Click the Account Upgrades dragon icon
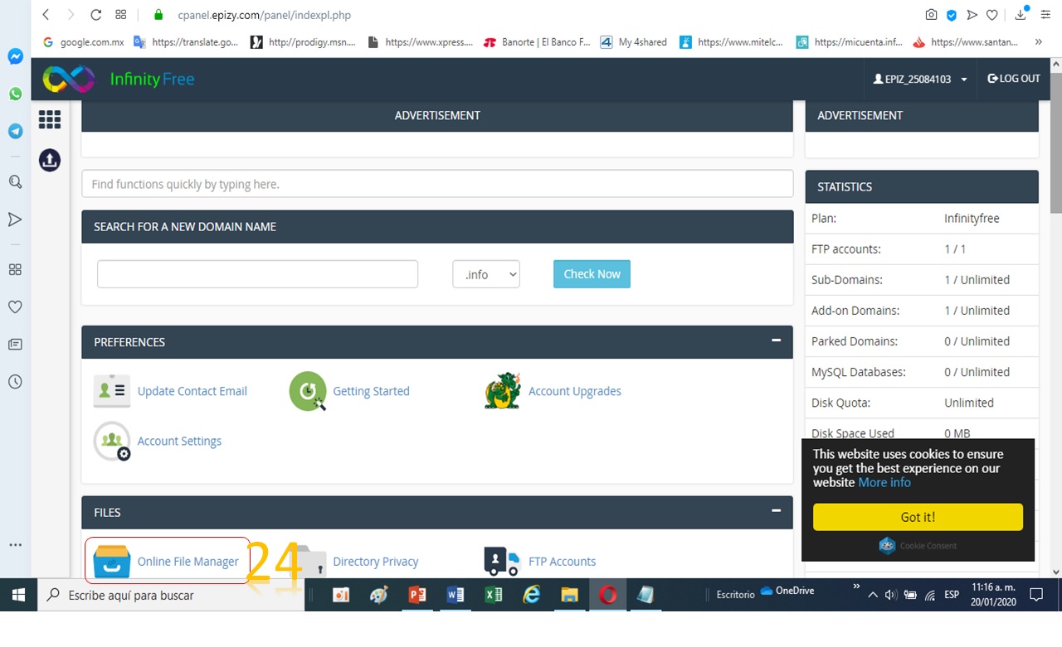The width and height of the screenshot is (1062, 647). coord(503,391)
